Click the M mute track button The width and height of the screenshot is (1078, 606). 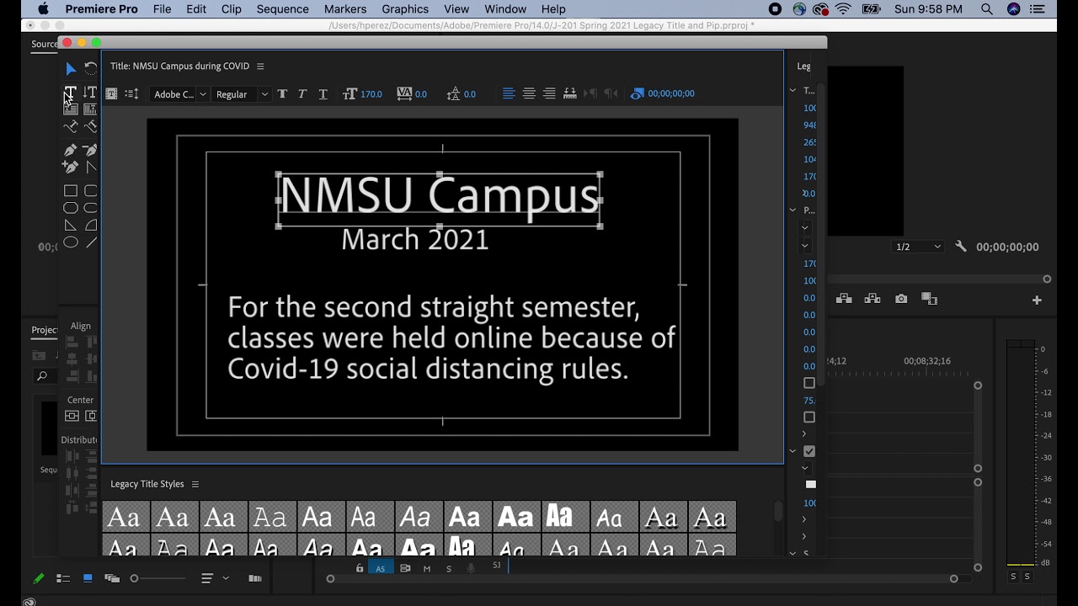pos(427,569)
